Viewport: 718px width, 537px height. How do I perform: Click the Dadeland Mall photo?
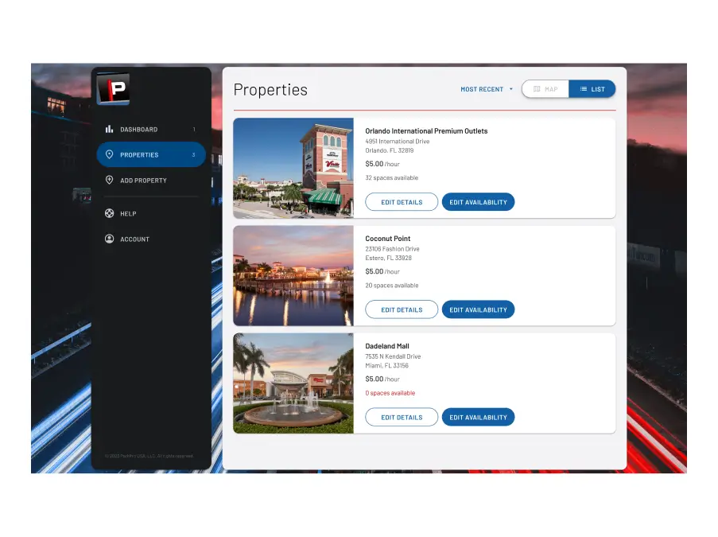[x=293, y=383]
